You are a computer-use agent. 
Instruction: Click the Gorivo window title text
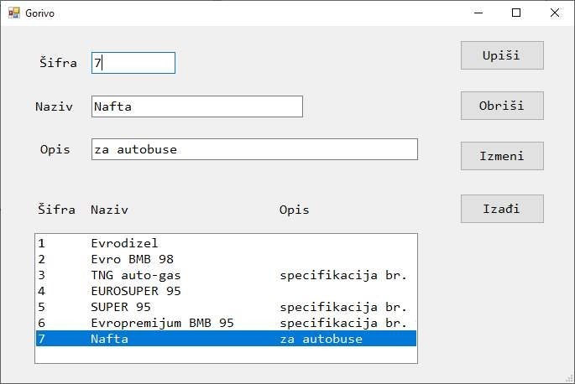tap(39, 13)
